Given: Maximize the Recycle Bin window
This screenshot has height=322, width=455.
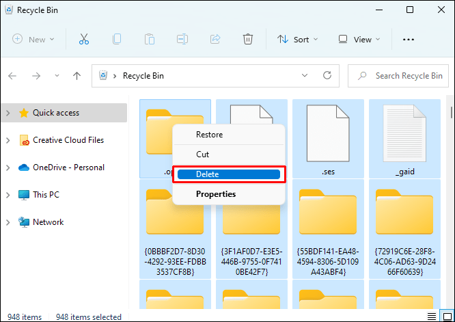Looking at the screenshot, I should point(410,10).
